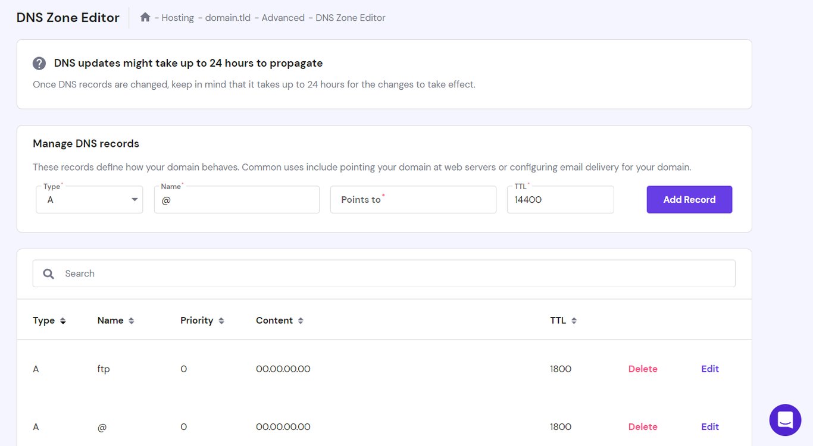Select 'Hosting' in the breadcrumb

point(177,17)
